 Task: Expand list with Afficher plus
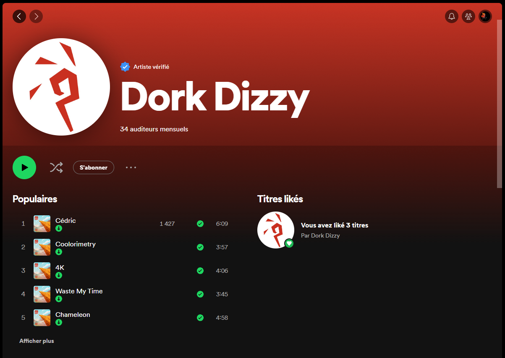point(37,341)
